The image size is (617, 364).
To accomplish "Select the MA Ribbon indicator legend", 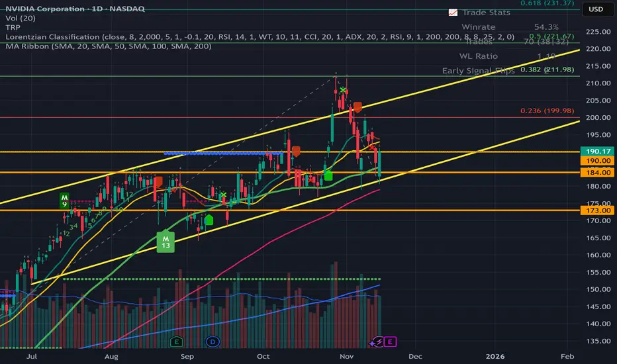I will pos(109,46).
